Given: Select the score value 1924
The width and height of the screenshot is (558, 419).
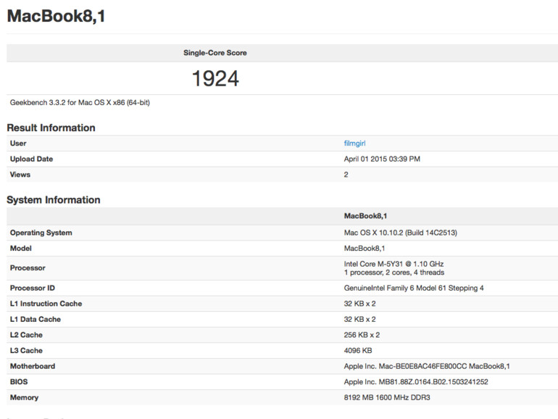Looking at the screenshot, I should pos(215,78).
